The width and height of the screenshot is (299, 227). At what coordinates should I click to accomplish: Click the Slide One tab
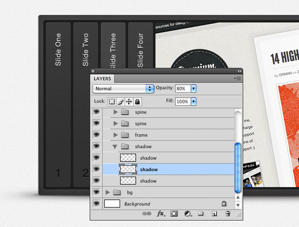(58, 105)
